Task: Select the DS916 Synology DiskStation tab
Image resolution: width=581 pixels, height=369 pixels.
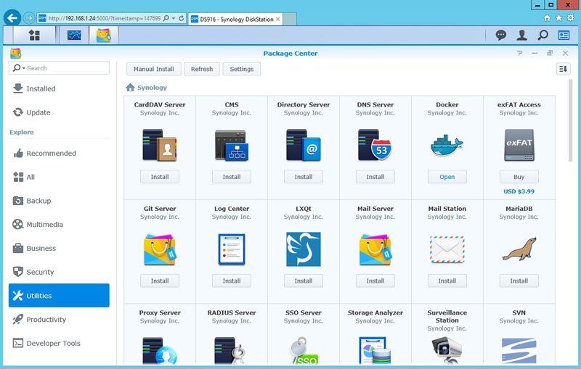Action: [235, 20]
